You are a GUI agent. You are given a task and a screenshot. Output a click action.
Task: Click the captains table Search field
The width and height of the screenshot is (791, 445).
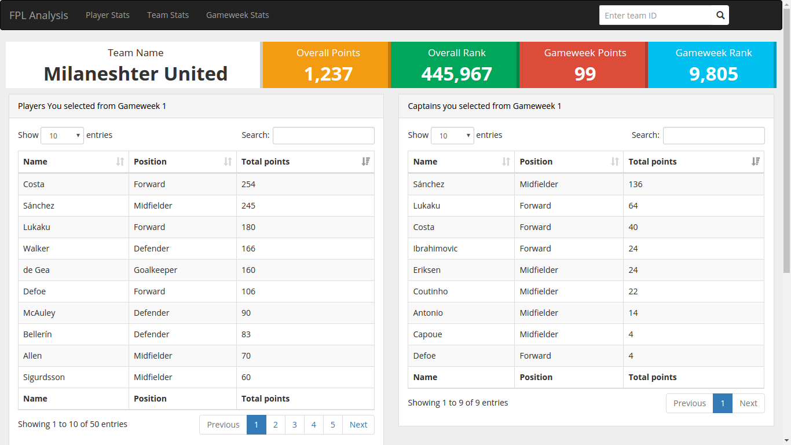[x=713, y=135]
